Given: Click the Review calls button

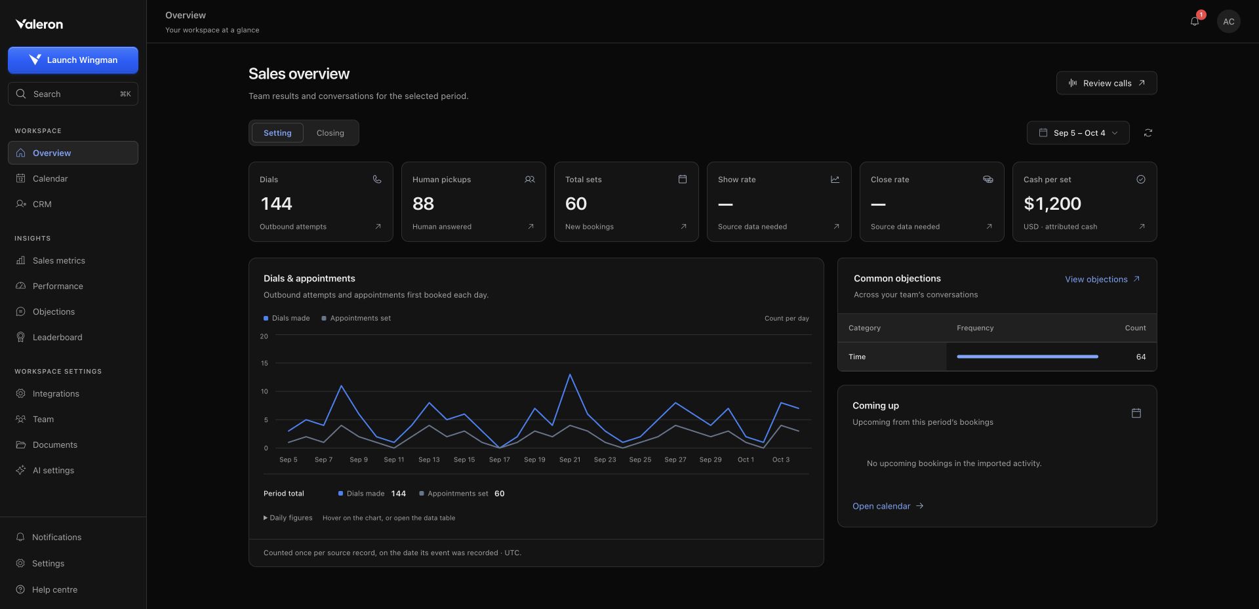Looking at the screenshot, I should [x=1106, y=83].
